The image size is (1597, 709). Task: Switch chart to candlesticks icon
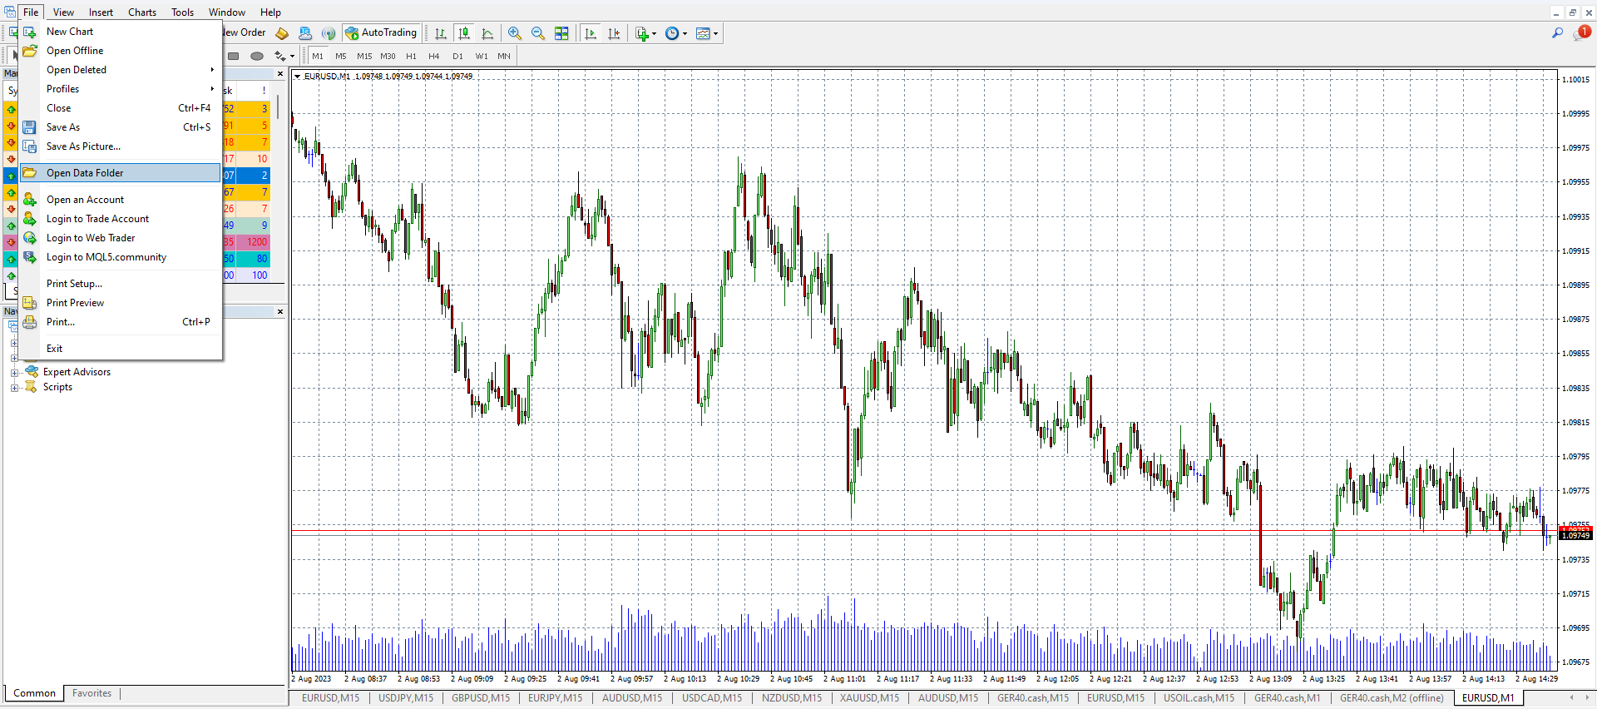464,33
